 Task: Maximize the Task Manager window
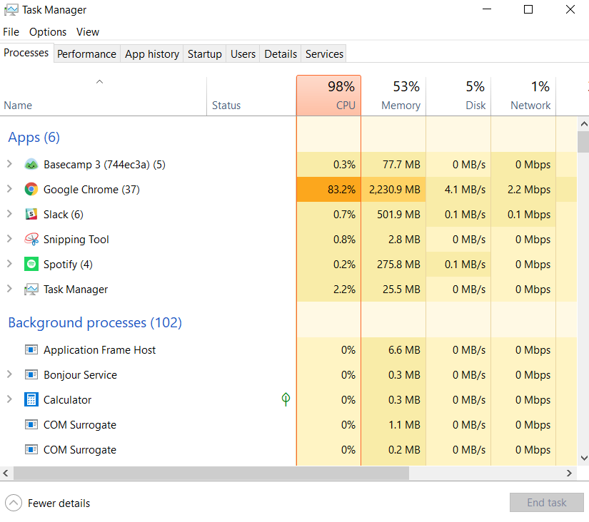click(x=528, y=9)
